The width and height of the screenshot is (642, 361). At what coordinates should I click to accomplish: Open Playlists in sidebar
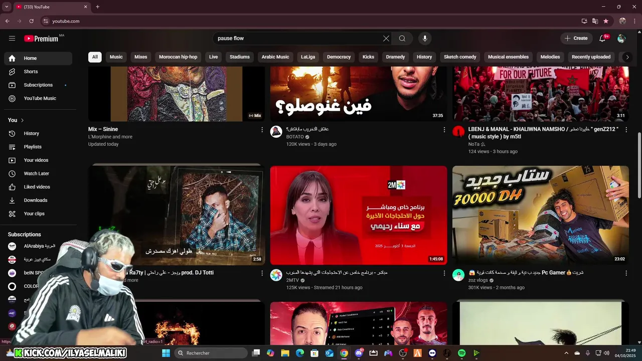[x=38, y=147]
